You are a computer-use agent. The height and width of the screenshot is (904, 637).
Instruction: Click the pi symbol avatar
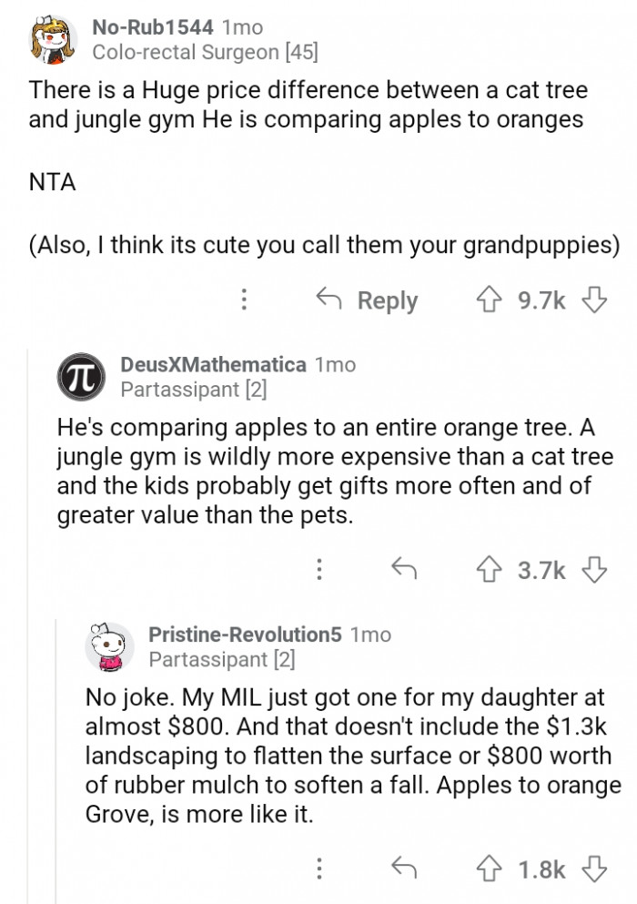(x=80, y=378)
